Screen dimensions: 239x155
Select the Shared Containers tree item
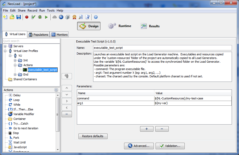(x=25, y=79)
